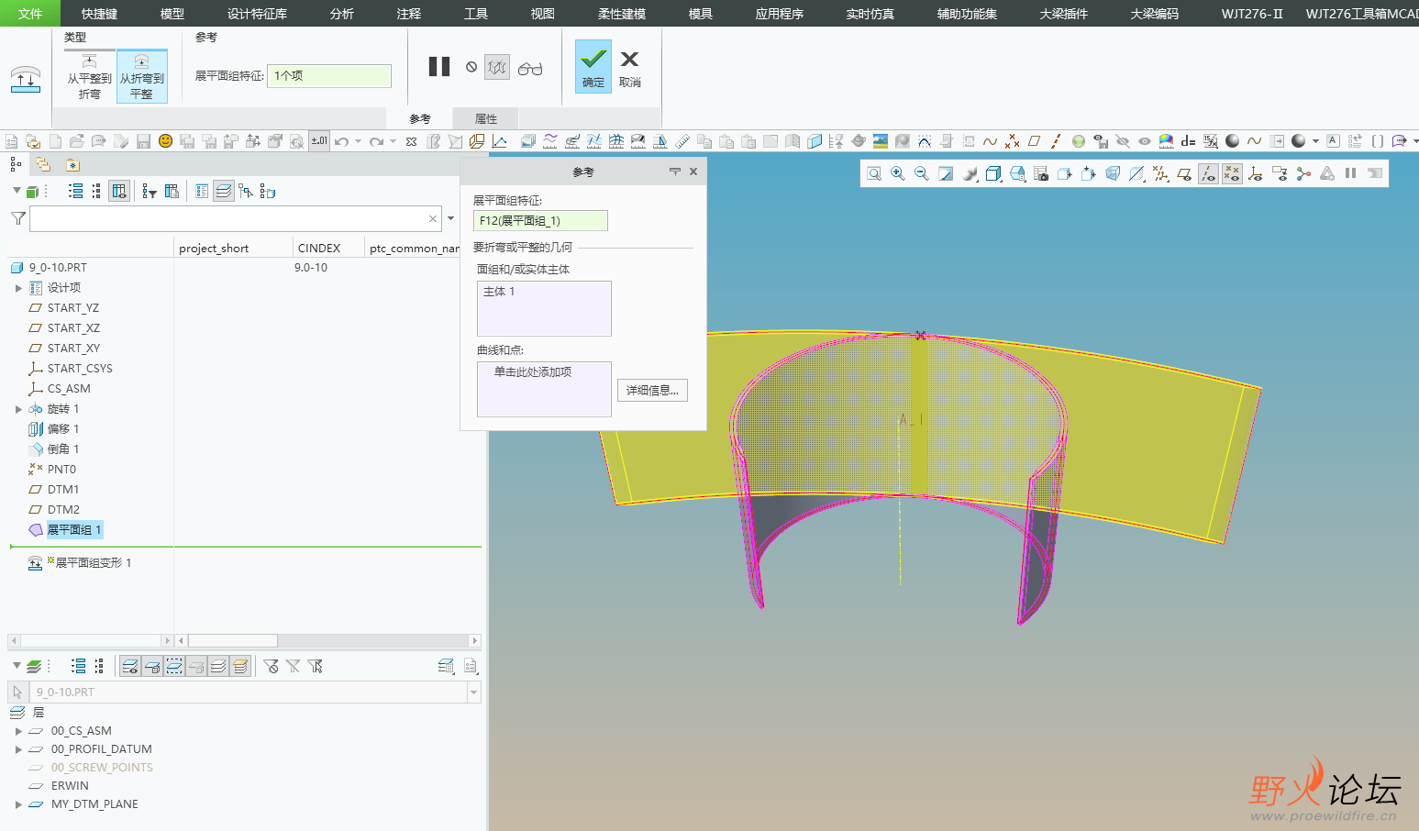Viewport: 1419px width, 831px height.
Task: Open the 9_0-10.PRT layer model dropdown
Action: coord(474,692)
